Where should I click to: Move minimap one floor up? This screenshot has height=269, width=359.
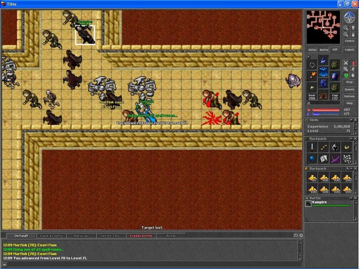(x=353, y=28)
